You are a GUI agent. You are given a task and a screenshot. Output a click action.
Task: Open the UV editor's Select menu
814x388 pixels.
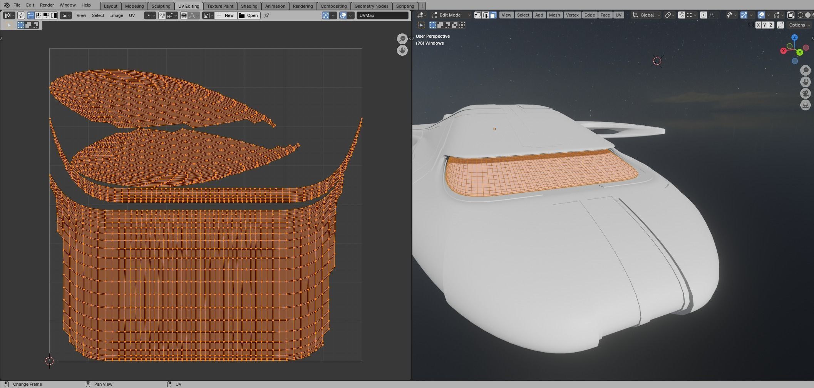point(98,15)
